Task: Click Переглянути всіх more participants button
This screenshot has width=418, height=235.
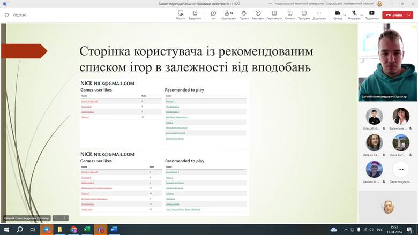Action: [x=400, y=170]
